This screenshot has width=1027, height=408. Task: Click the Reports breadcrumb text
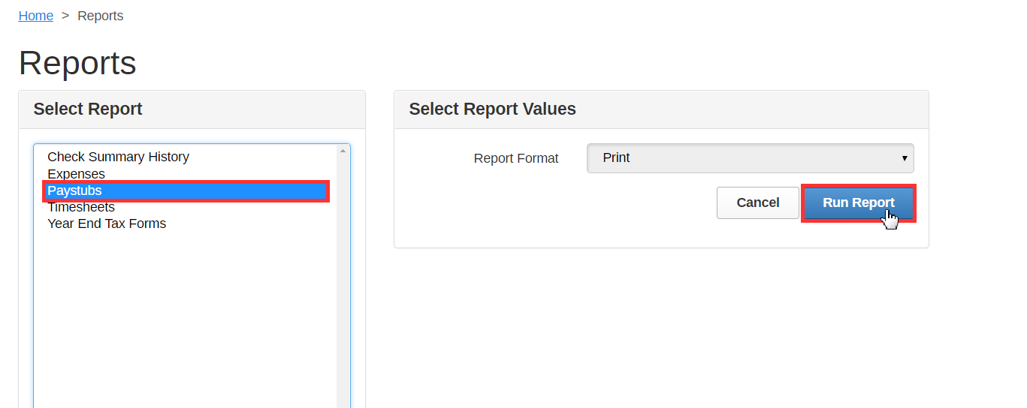tap(100, 16)
